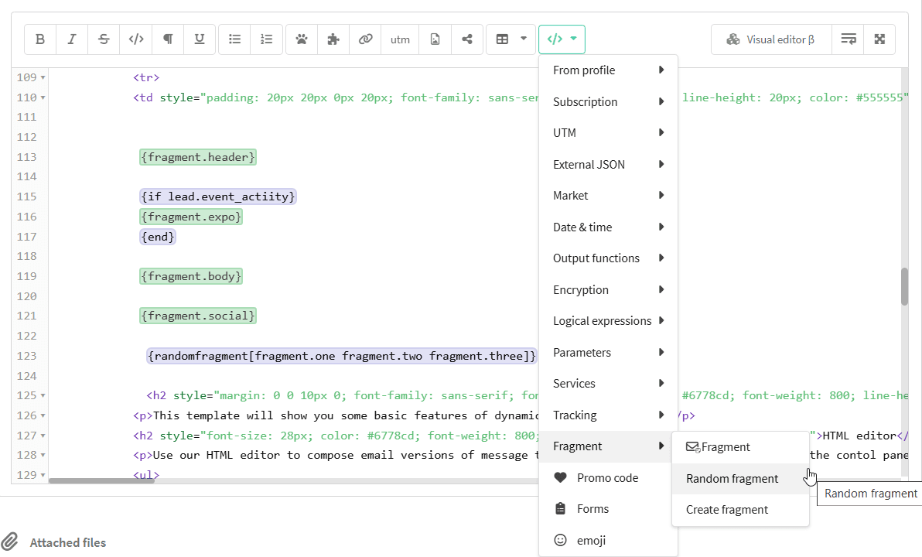Apply strikethrough formatting

(104, 39)
